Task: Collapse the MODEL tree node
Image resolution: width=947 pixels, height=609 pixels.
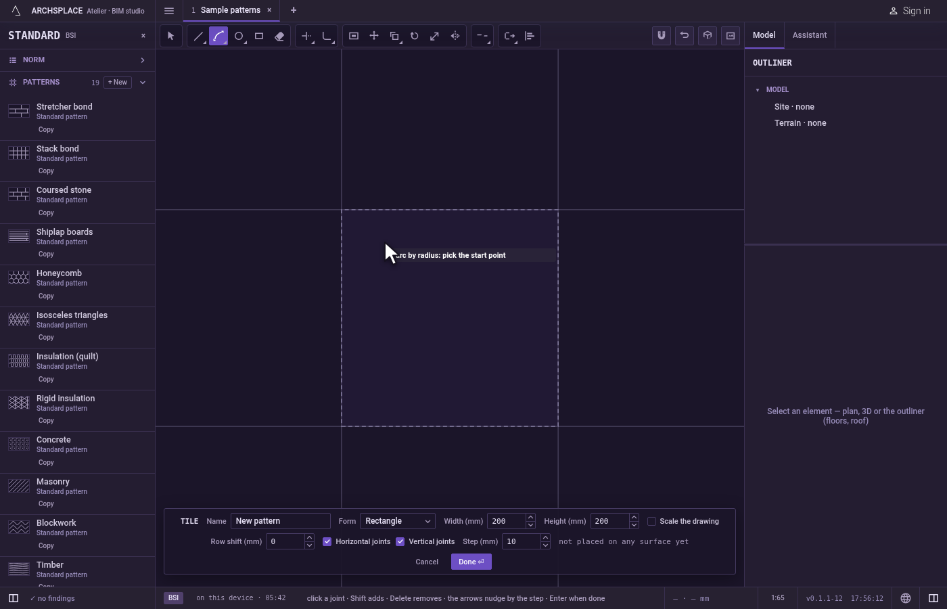Action: 758,90
